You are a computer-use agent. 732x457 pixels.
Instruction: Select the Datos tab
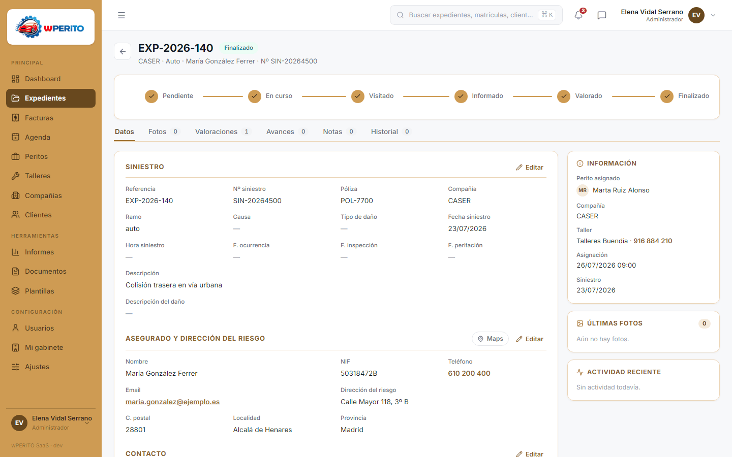click(x=125, y=132)
